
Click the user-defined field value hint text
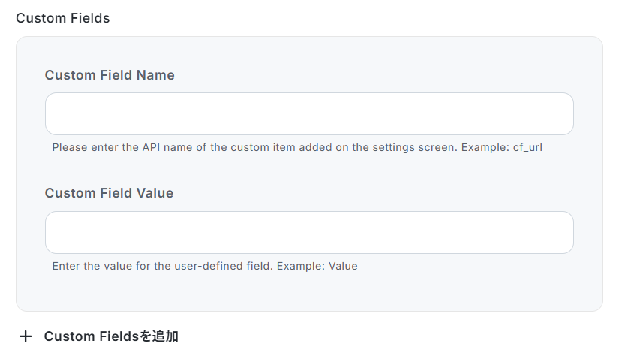(x=205, y=266)
